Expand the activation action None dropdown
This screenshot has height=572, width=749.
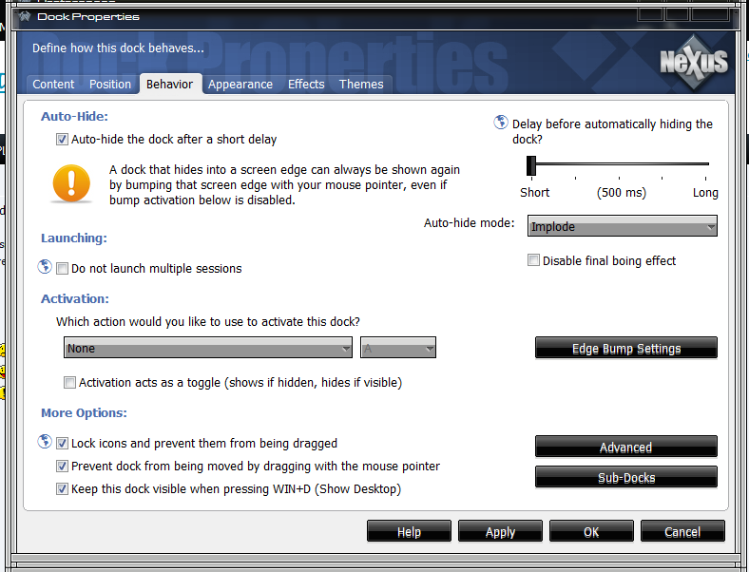208,349
